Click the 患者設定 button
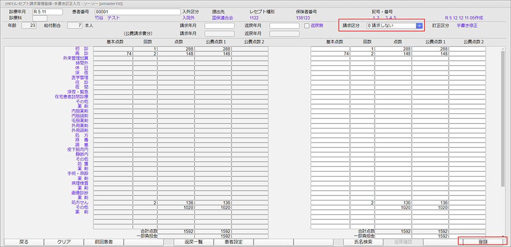This screenshot has width=511, height=247. (234, 242)
